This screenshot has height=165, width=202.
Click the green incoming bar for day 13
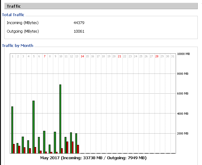click(x=76, y=143)
